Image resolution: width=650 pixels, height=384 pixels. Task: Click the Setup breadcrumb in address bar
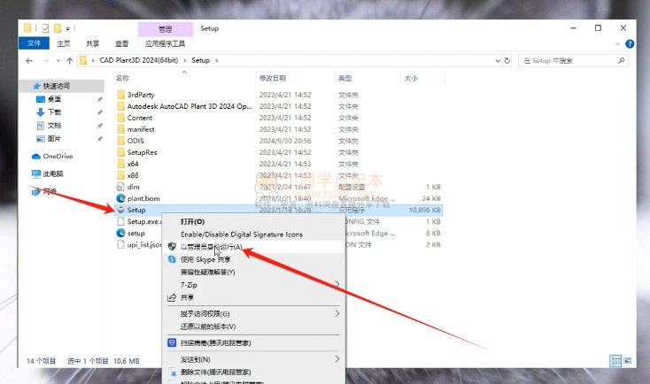pyautogui.click(x=201, y=60)
